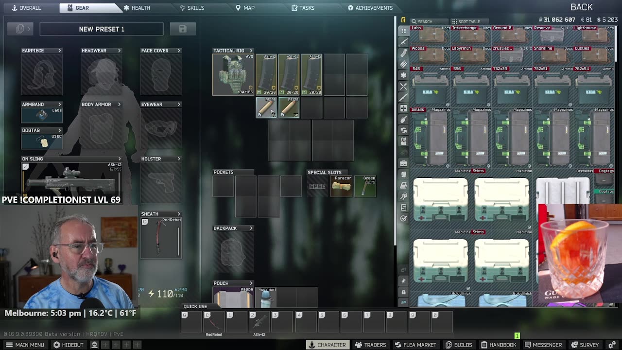Click the binoculars icon at stash sidebar bottom

pos(403,302)
